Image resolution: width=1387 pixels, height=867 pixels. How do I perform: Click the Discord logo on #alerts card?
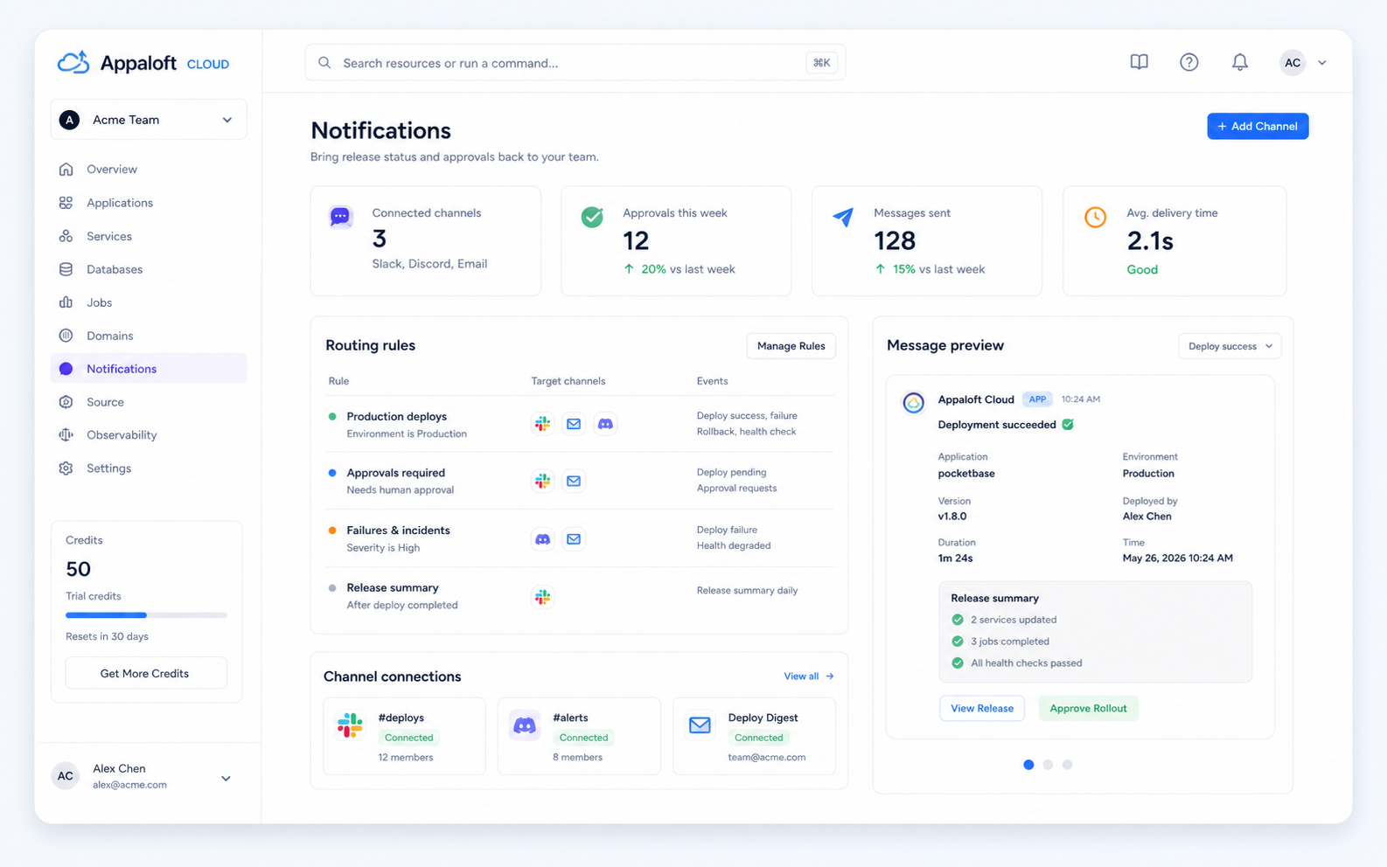point(525,725)
